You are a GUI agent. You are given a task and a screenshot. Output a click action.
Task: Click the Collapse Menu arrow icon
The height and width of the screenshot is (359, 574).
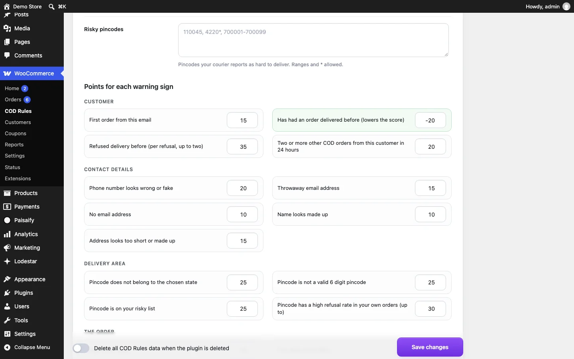(7, 347)
